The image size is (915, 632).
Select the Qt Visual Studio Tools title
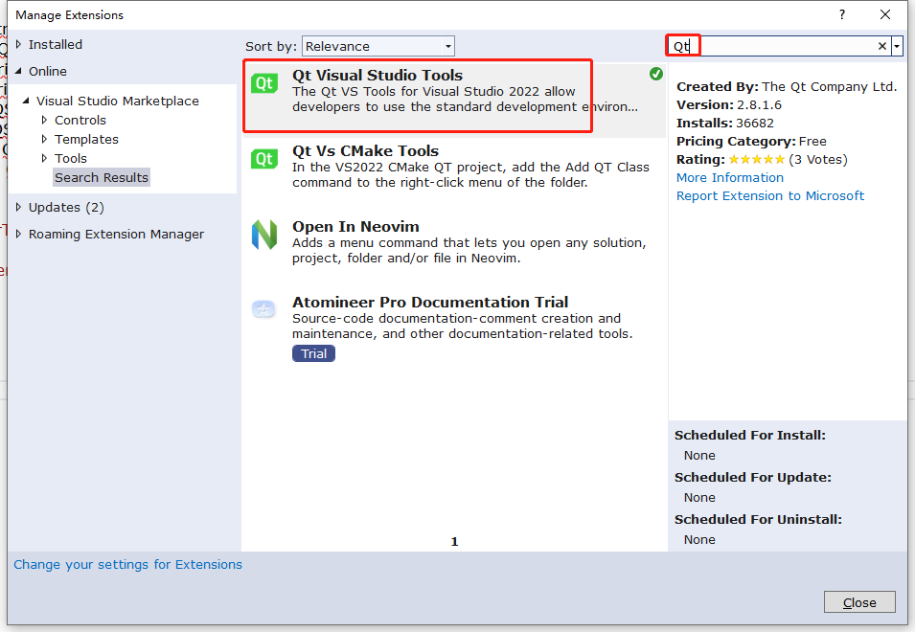(x=377, y=76)
